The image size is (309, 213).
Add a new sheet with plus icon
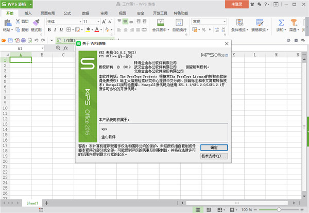[x=46, y=203]
